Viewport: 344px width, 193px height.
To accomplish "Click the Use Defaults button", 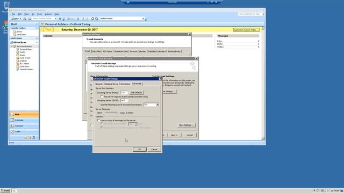I will point(136,93).
